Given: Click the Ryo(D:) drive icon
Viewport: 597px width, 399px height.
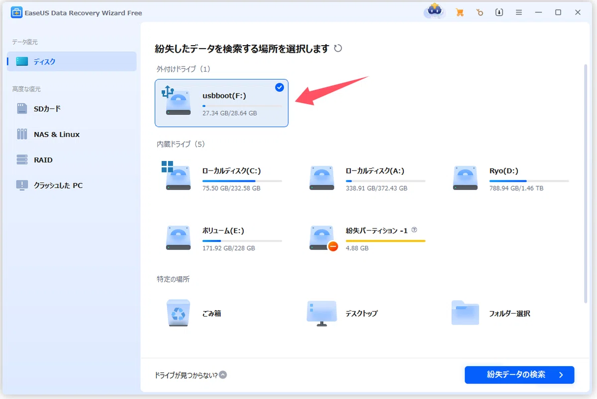Looking at the screenshot, I should pyautogui.click(x=466, y=178).
